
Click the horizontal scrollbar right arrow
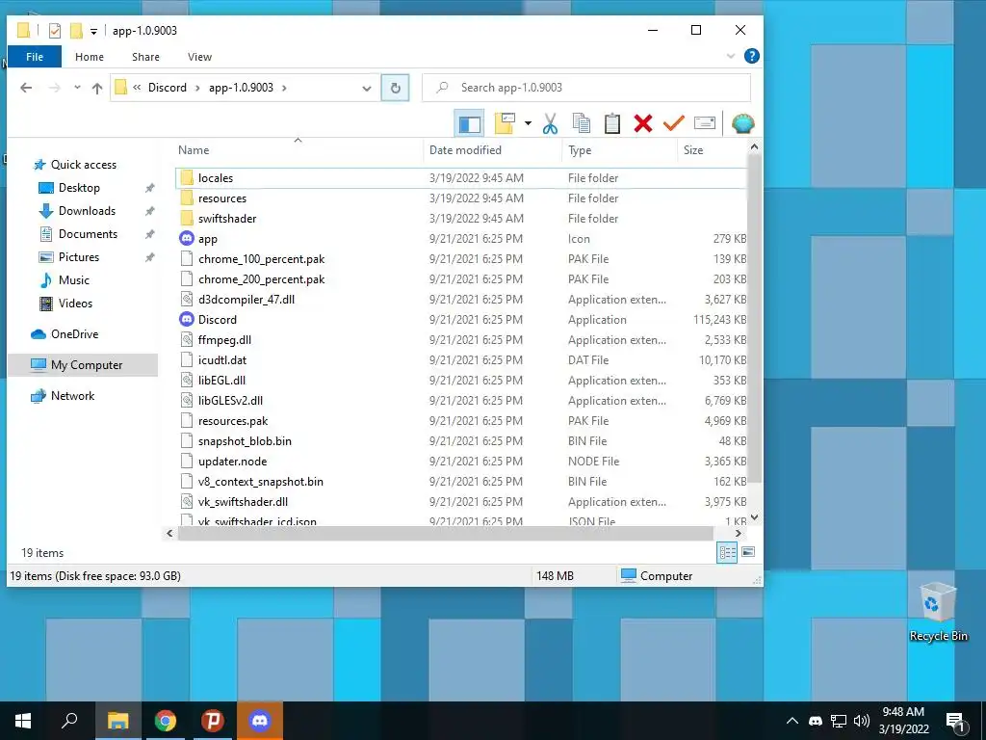[739, 533]
